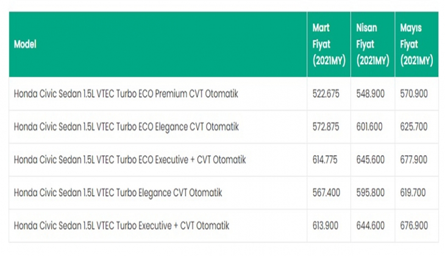This screenshot has height=256, width=445.
Task: Select the Turbo Elegance CVT model without ECO
Action: point(118,193)
